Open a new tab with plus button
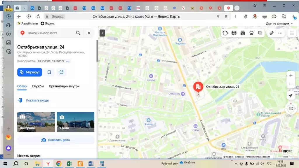This screenshot has height=168, width=299. tap(237, 8)
